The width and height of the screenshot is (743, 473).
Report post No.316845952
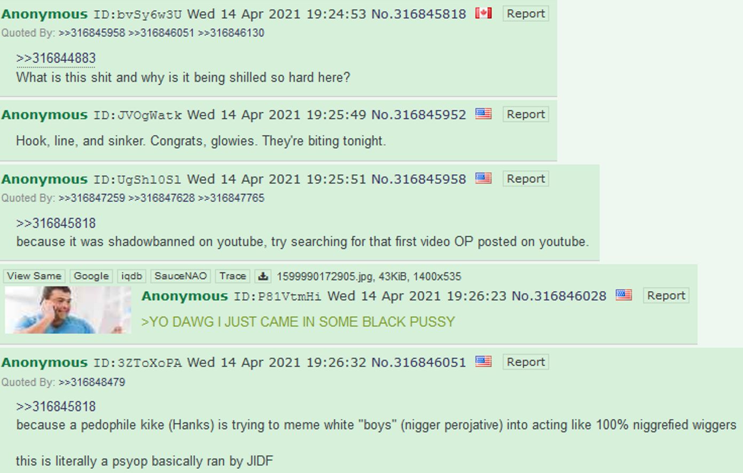(526, 115)
